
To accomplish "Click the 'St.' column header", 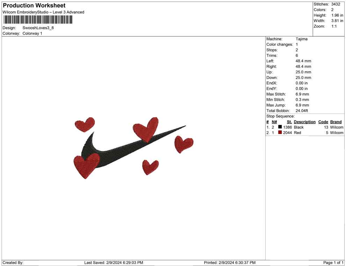I will (289, 122).
